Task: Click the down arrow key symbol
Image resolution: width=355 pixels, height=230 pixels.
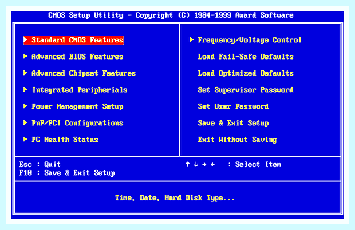Action: point(196,164)
